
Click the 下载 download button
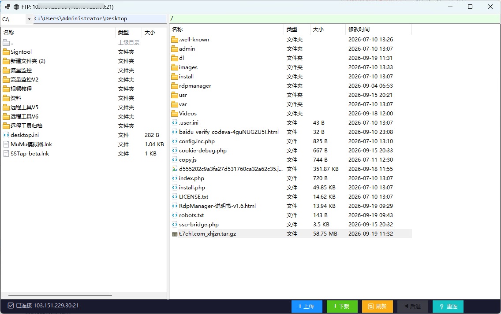click(342, 307)
